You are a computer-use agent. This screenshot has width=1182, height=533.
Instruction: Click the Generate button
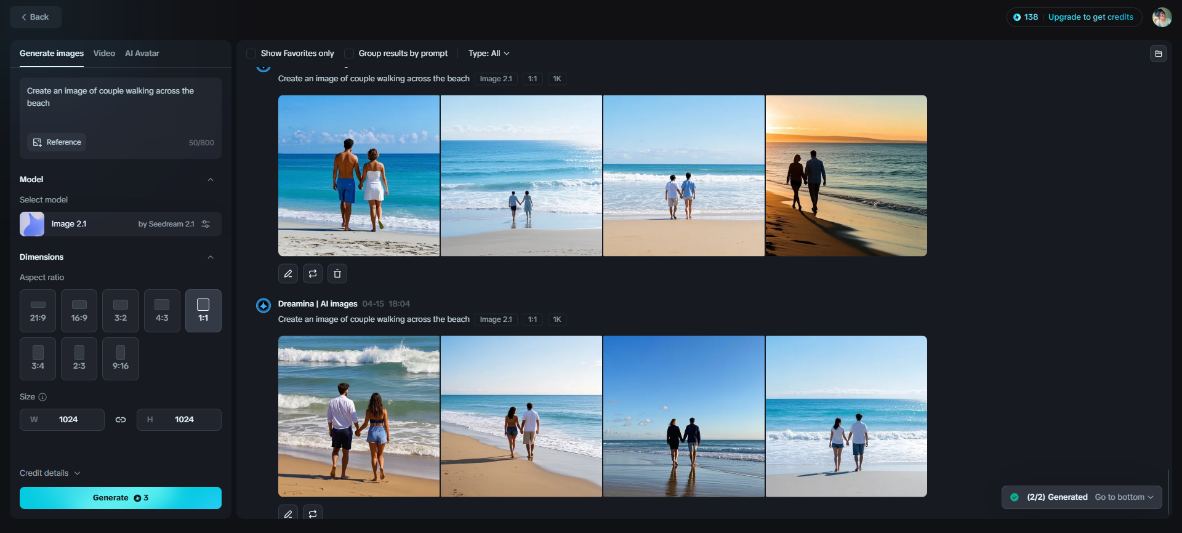(x=121, y=498)
